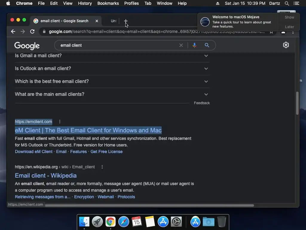Open System Preferences from the dock

tap(176, 222)
